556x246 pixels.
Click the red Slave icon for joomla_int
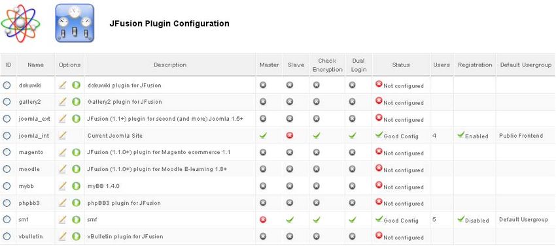[290, 135]
